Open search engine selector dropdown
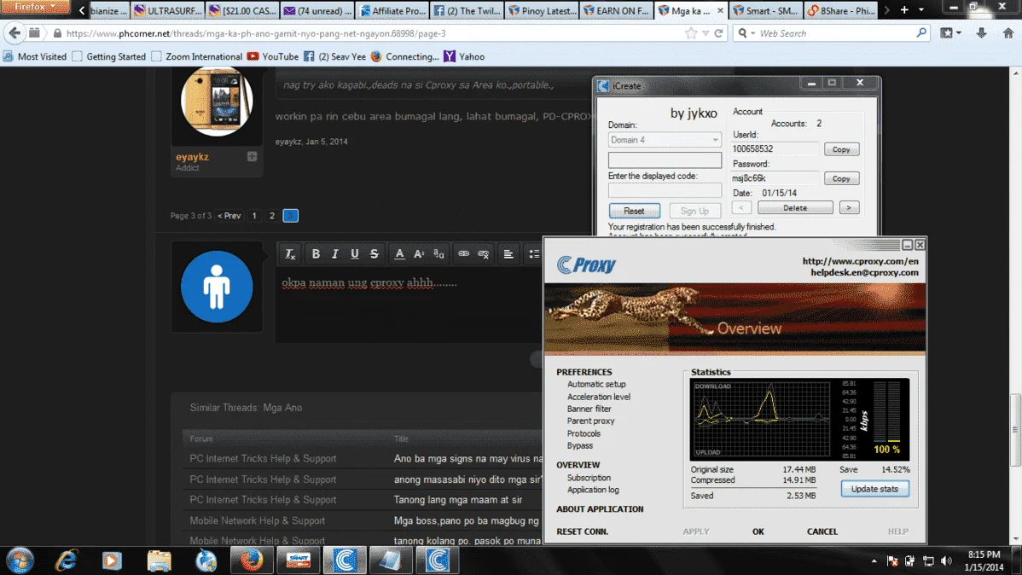 tap(746, 33)
